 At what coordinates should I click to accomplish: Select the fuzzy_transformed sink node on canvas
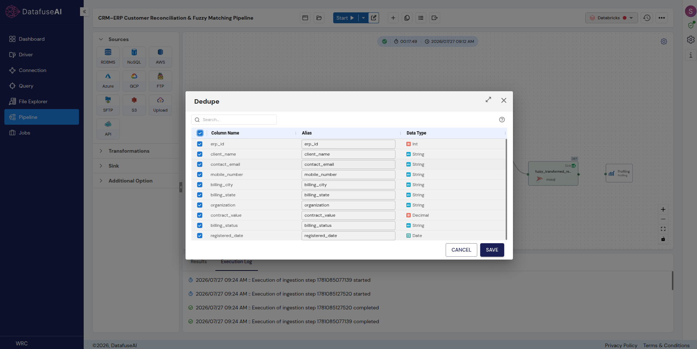(553, 174)
